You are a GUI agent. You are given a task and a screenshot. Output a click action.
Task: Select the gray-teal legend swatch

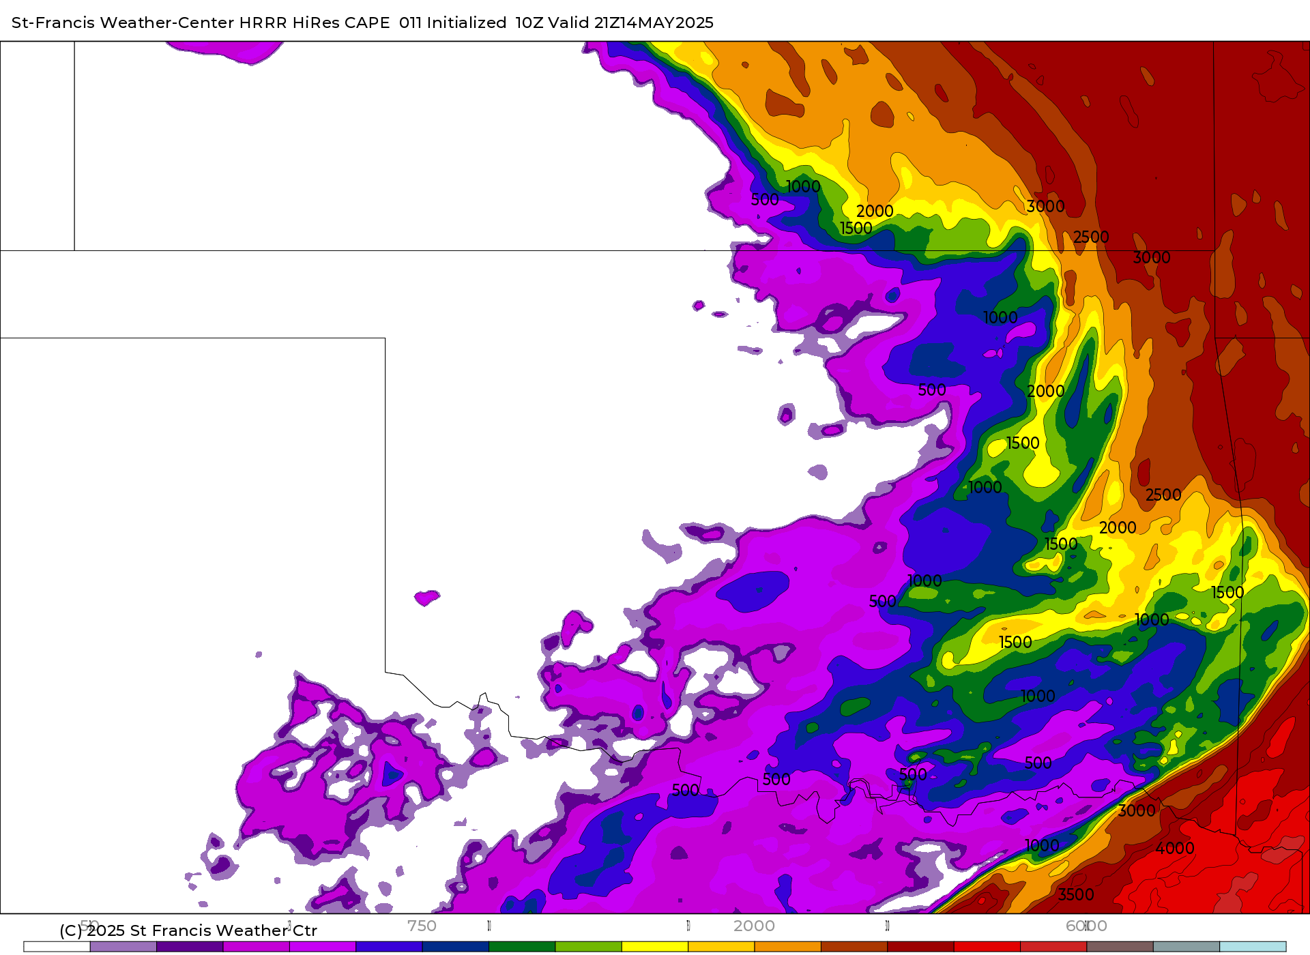1186,946
